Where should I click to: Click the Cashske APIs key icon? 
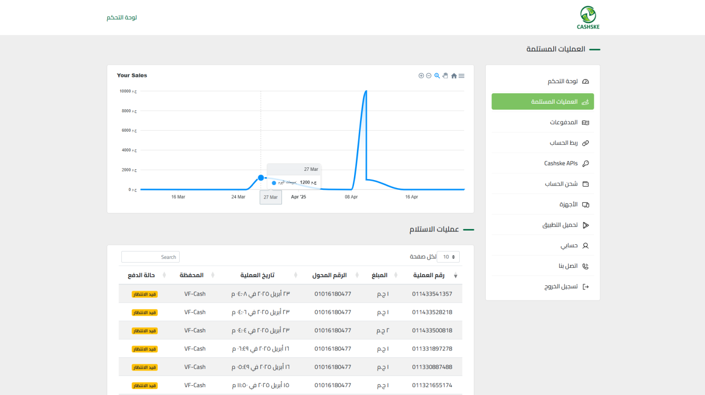[x=585, y=163]
